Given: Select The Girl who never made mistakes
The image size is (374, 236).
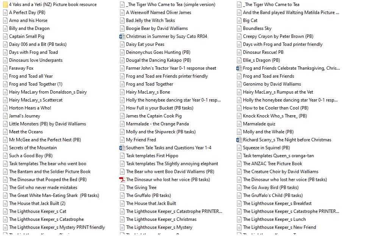Looking at the screenshot, I should (x=43, y=188).
